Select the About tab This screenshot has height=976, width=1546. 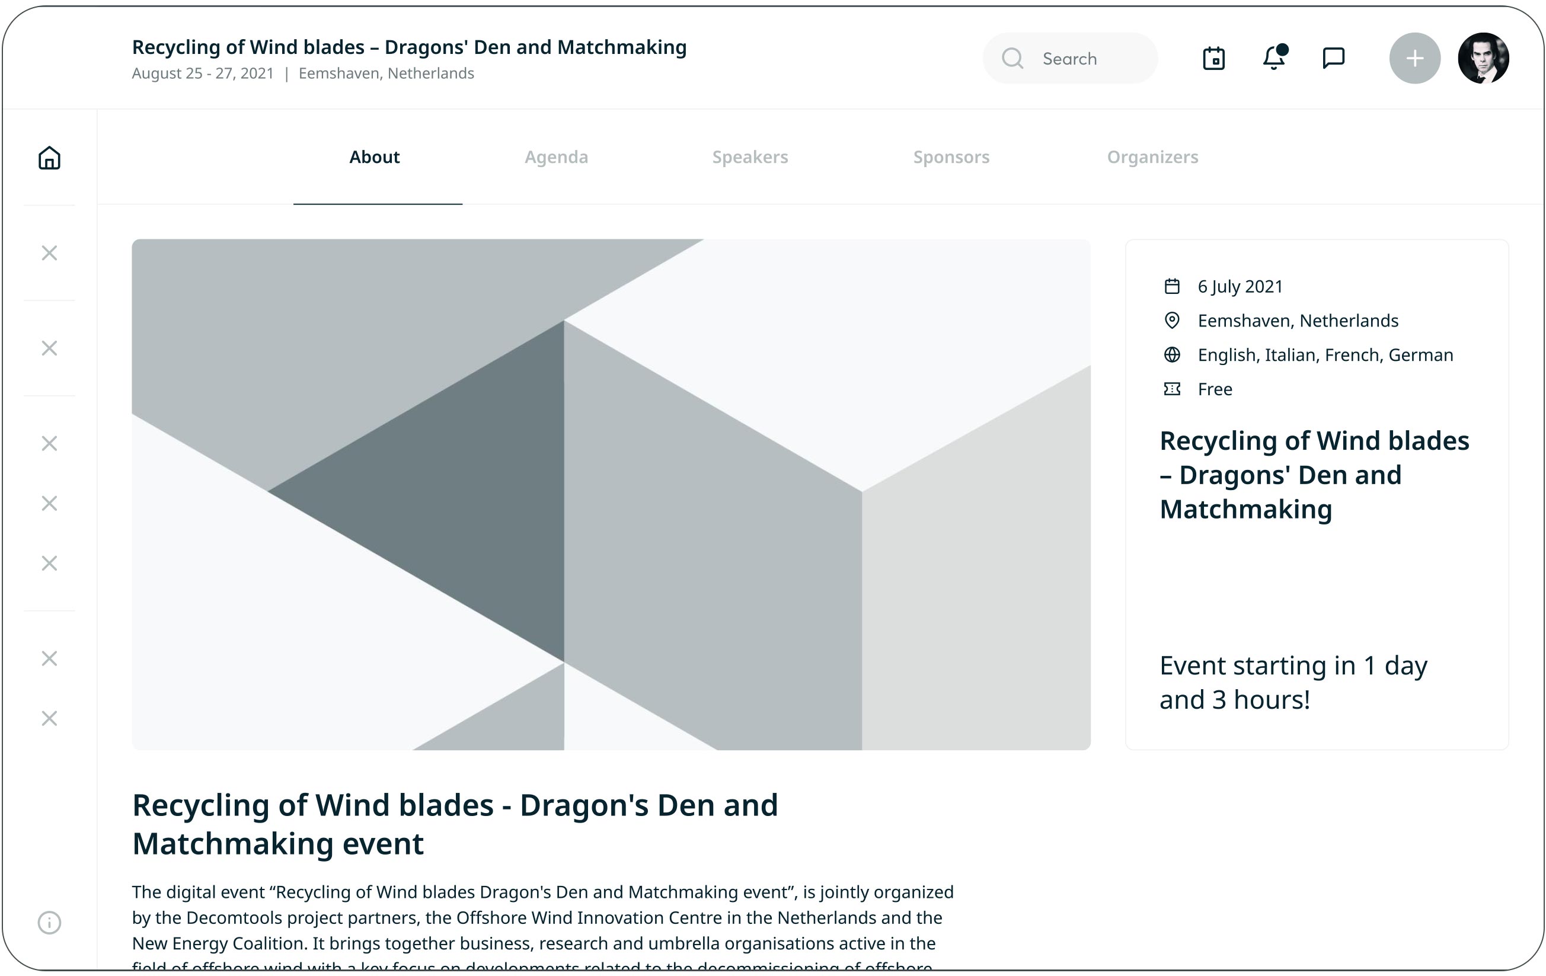pyautogui.click(x=374, y=157)
